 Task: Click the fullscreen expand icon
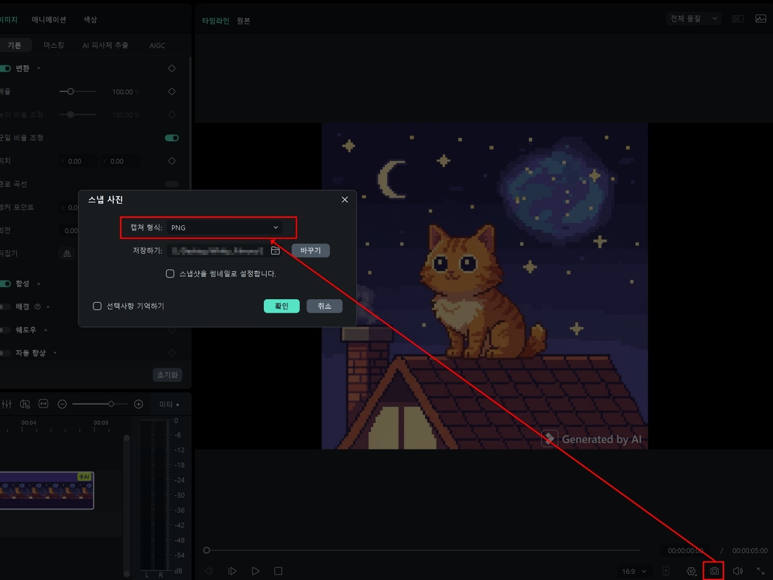coord(761,571)
